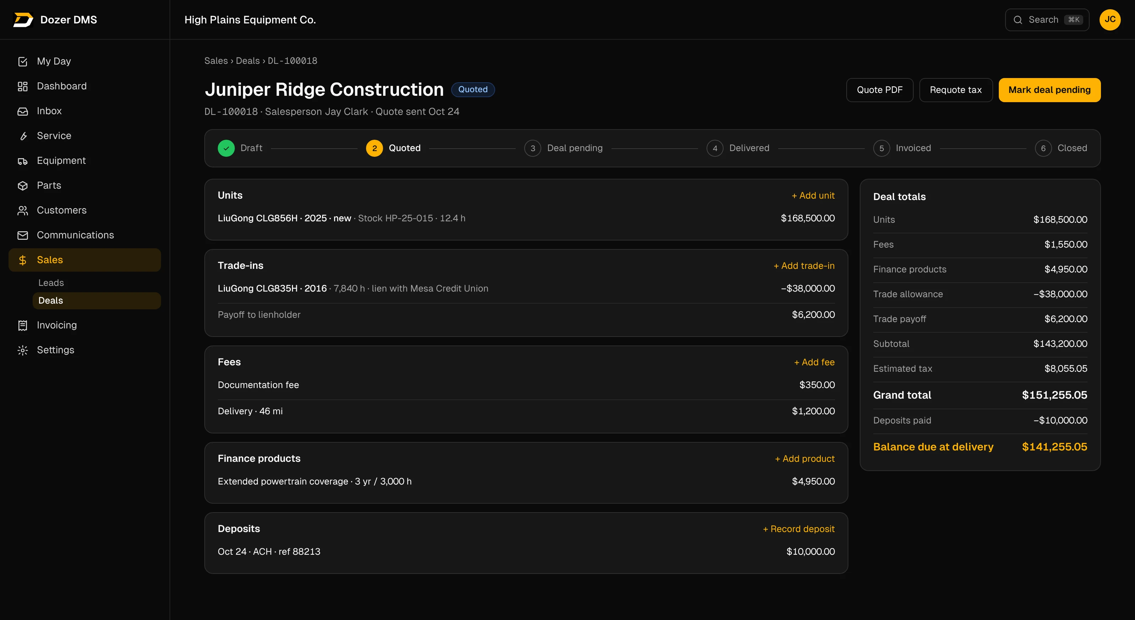Viewport: 1135px width, 620px height.
Task: Click Deposits paid −$10,000.00 value
Action: point(1060,420)
